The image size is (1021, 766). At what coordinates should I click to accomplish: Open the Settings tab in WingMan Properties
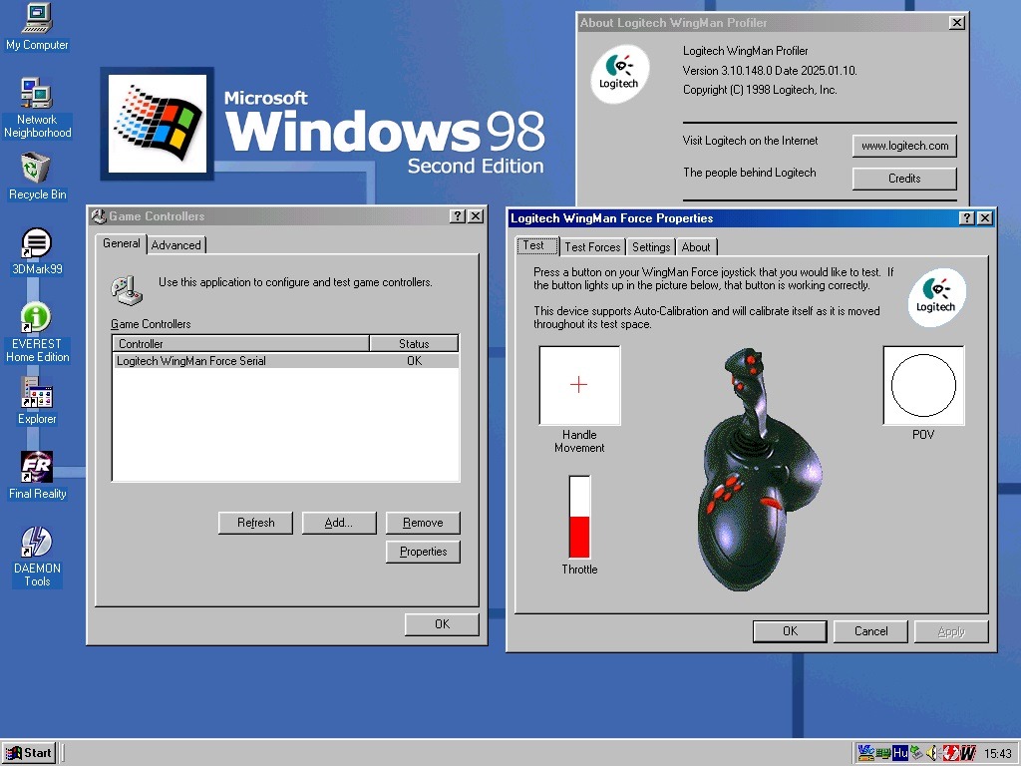click(x=651, y=247)
